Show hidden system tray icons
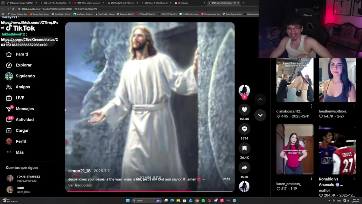 [x=329, y=201]
